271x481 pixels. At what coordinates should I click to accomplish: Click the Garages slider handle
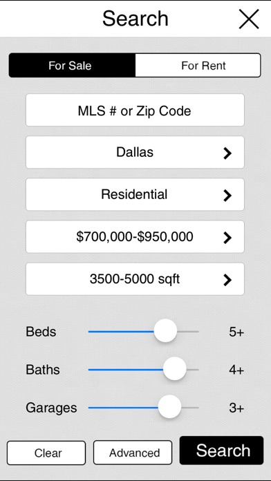click(169, 407)
